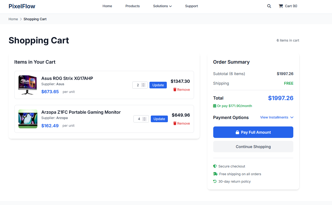This screenshot has width=332, height=205.
Task: Click the Shipping label in Order Summary
Action: pyautogui.click(x=221, y=83)
